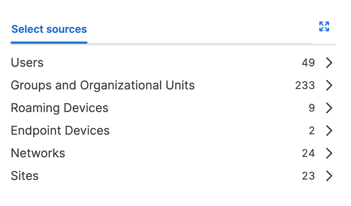The width and height of the screenshot is (351, 206).
Task: Expand the Networks row chevron
Action: (329, 153)
